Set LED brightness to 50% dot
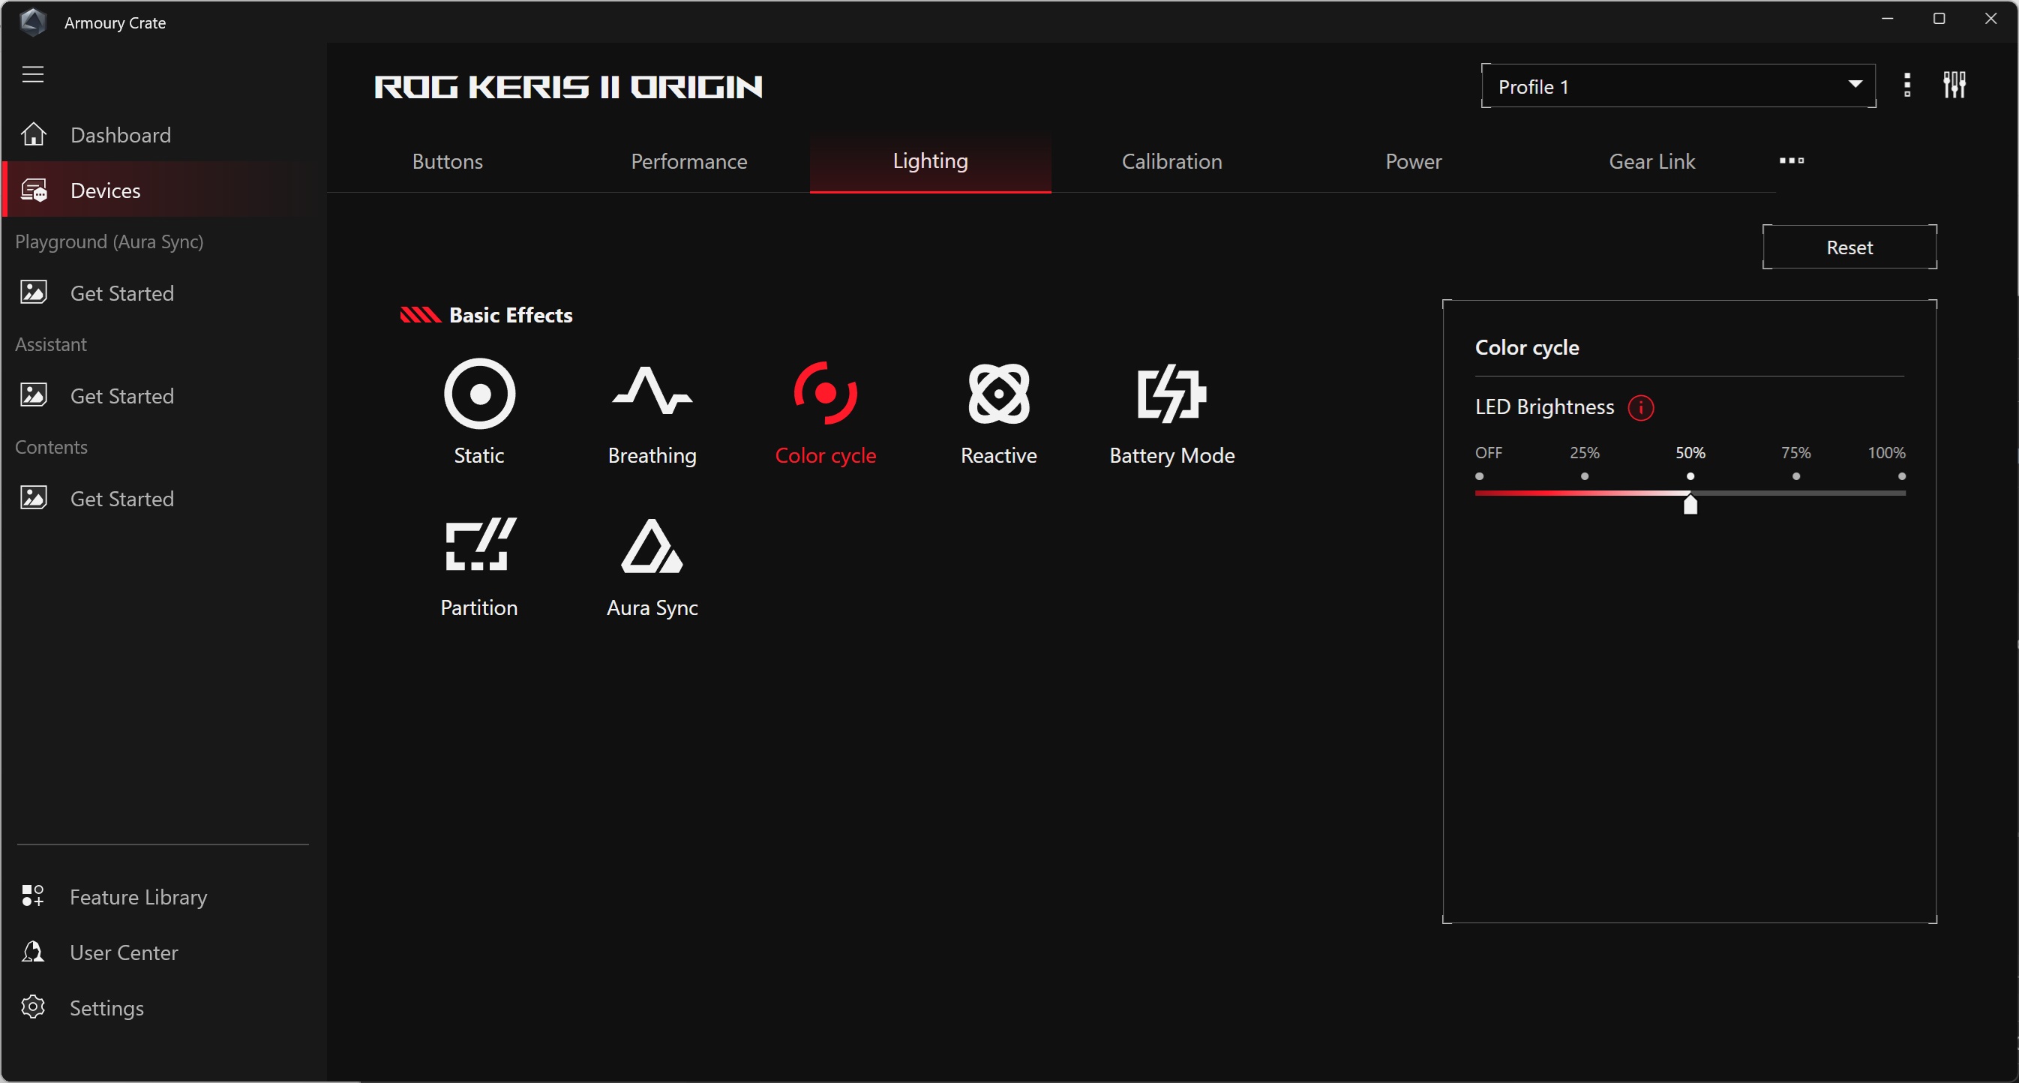2019x1083 pixels. coord(1690,476)
